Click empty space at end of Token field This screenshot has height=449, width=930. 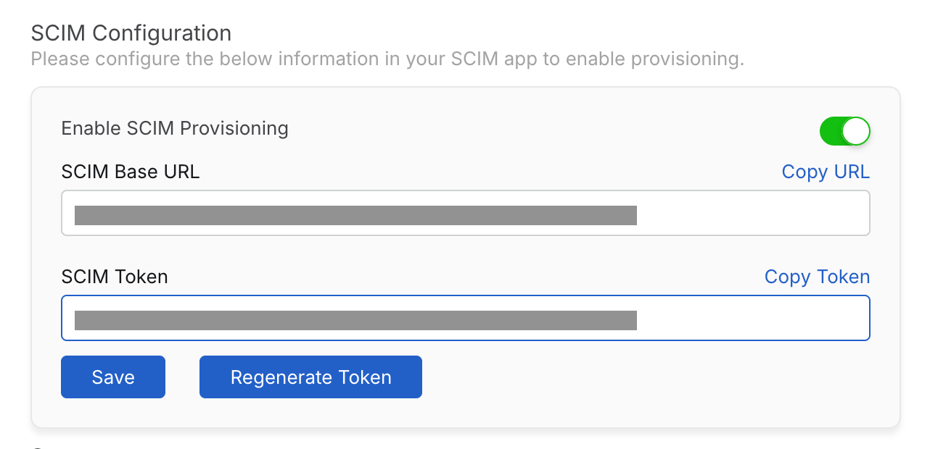754,319
